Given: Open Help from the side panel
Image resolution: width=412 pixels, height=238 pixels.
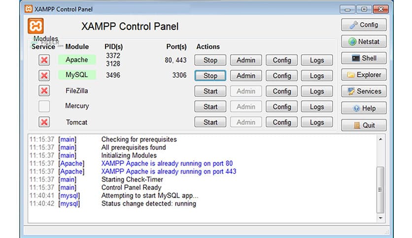Looking at the screenshot, I should [364, 108].
